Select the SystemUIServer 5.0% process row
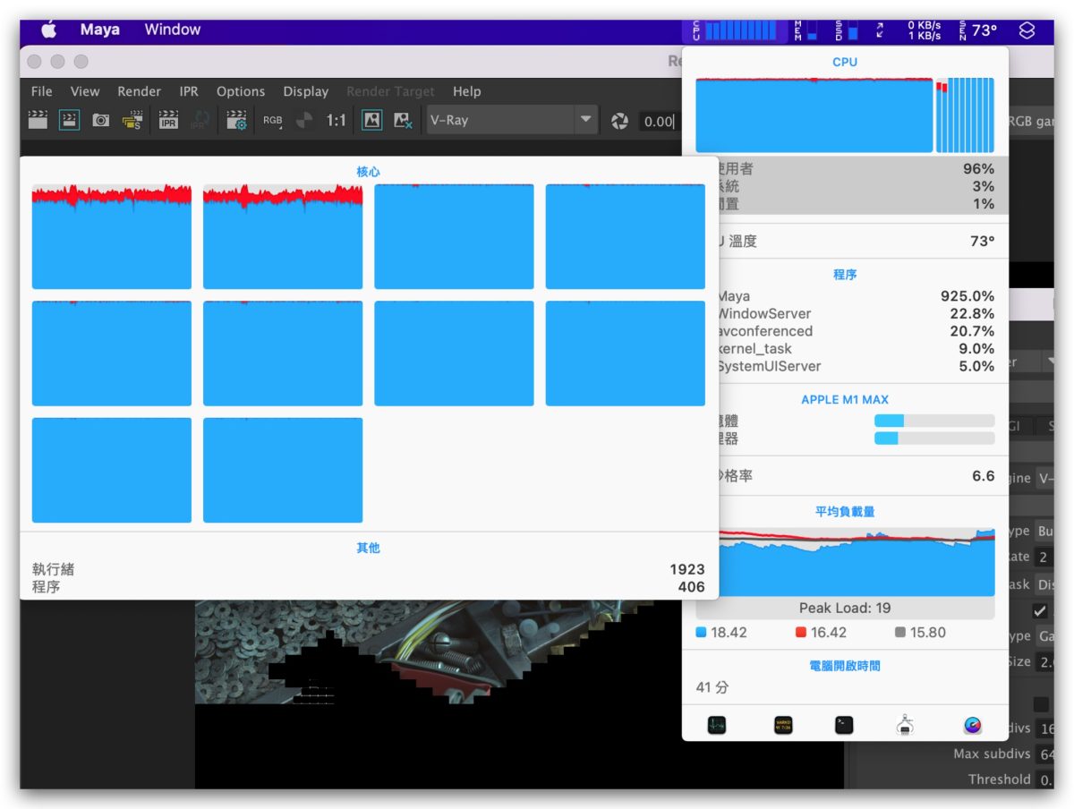Image resolution: width=1074 pixels, height=809 pixels. click(855, 366)
